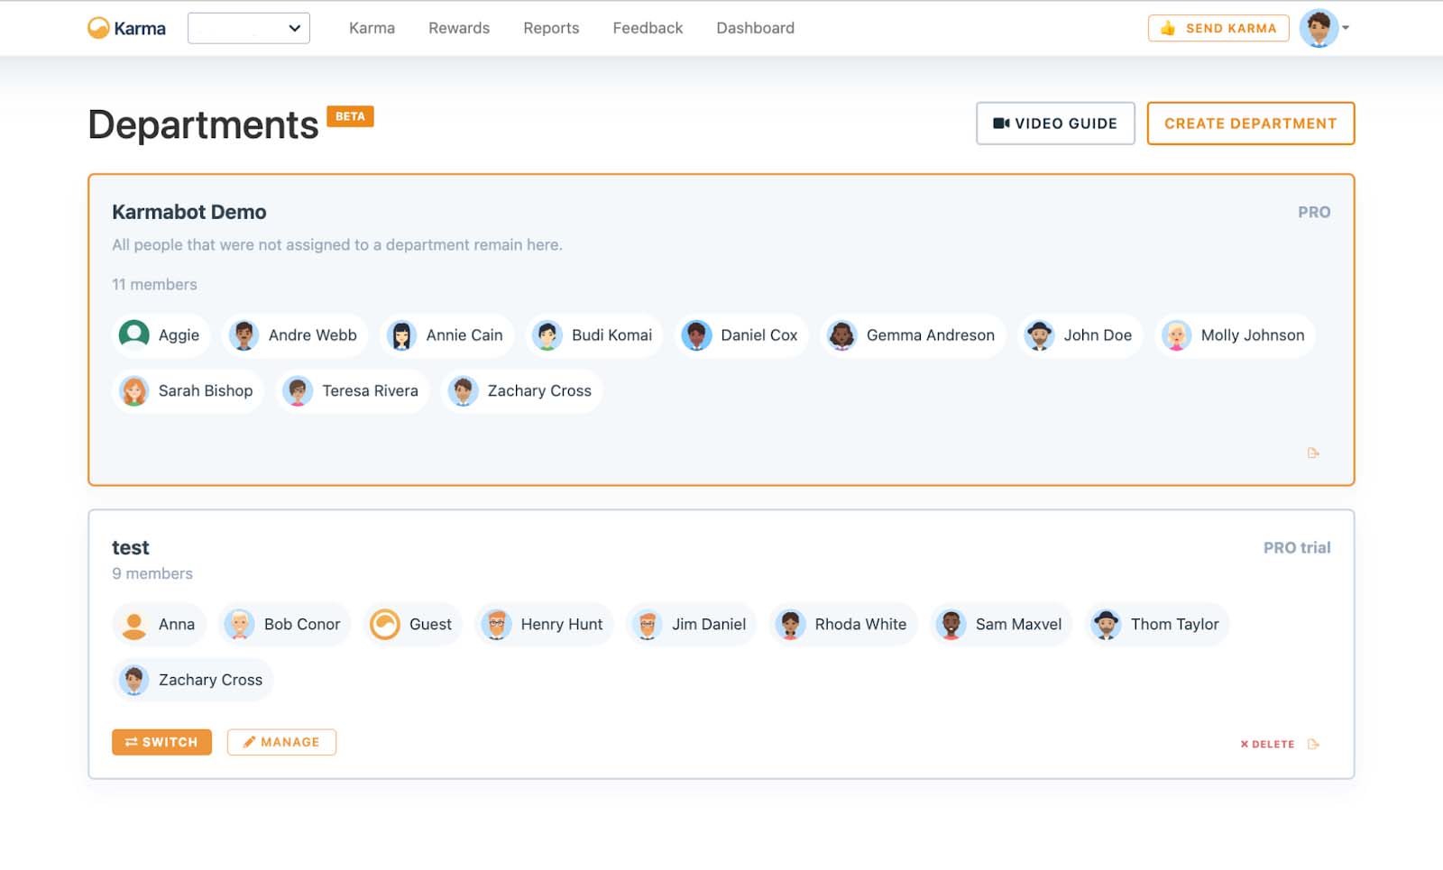Open the workspace selector dropdown

pyautogui.click(x=248, y=28)
